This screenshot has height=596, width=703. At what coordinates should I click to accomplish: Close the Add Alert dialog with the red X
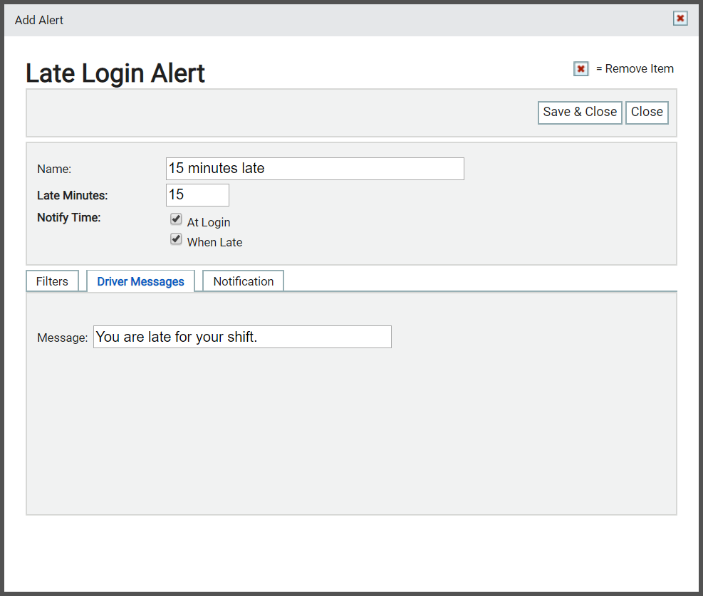[x=680, y=19]
